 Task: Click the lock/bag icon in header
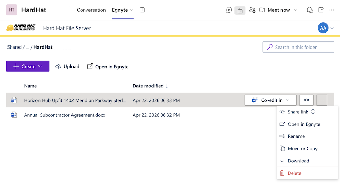click(240, 10)
